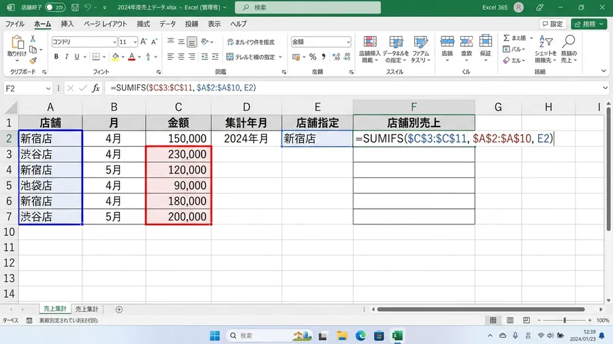Apply red font color with the A icon
Image resolution: width=613 pixels, height=344 pixels.
pyautogui.click(x=131, y=57)
